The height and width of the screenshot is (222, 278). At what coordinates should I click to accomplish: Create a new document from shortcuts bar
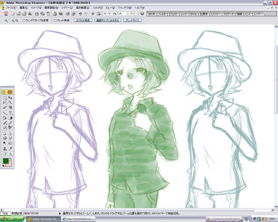pyautogui.click(x=13, y=13)
